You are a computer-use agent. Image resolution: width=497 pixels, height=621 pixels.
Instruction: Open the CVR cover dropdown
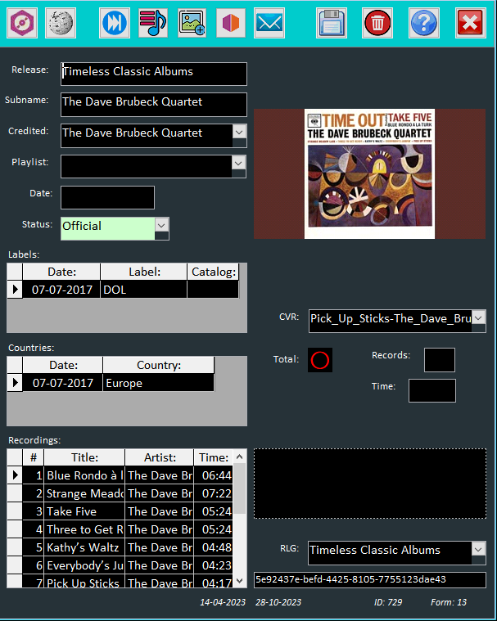(478, 317)
